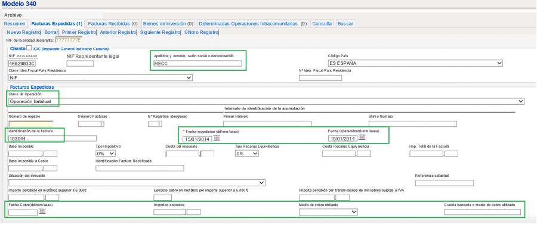Image resolution: width=537 pixels, height=228 pixels.
Task: Select the Facturas Expedidas tab
Action: click(x=57, y=24)
